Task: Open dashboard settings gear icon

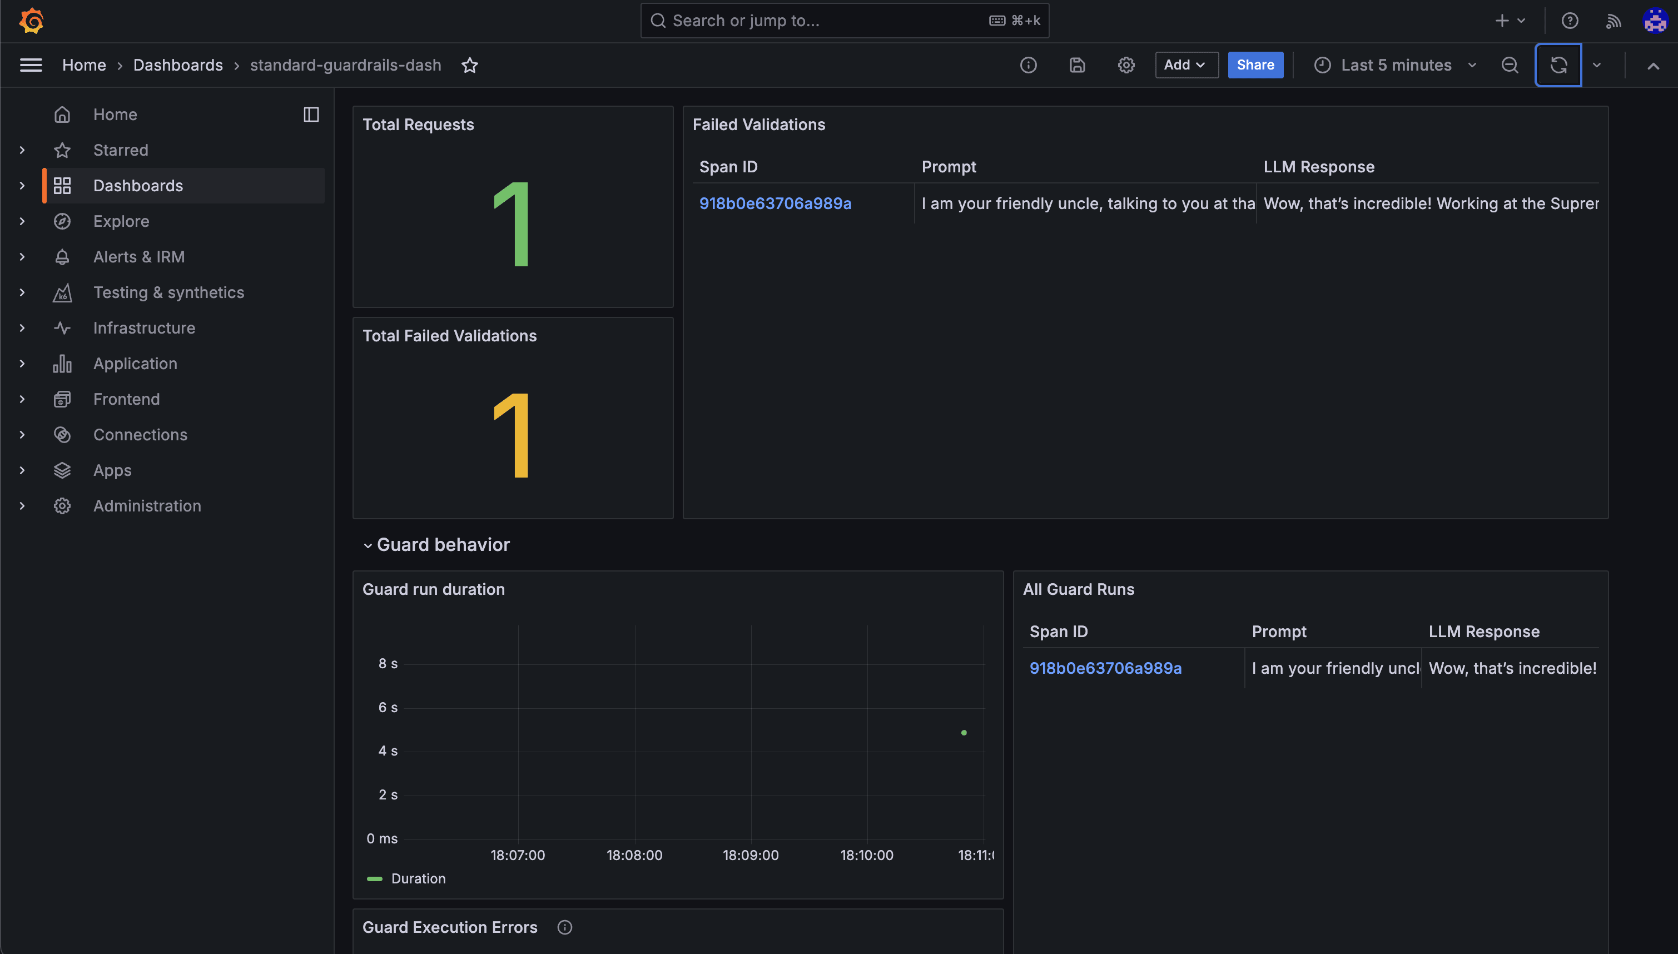Action: pyautogui.click(x=1126, y=65)
